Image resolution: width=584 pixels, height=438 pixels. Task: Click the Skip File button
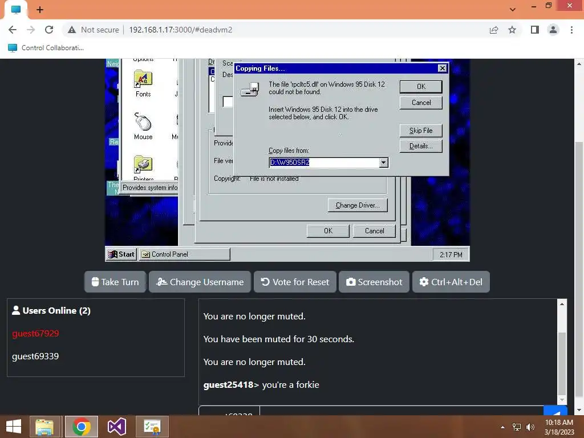click(421, 131)
